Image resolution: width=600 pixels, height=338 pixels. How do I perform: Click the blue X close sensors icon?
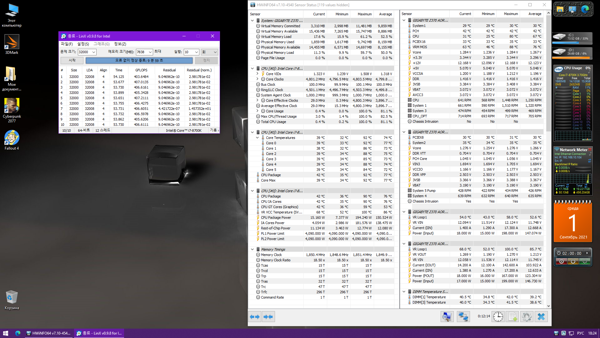[541, 317]
